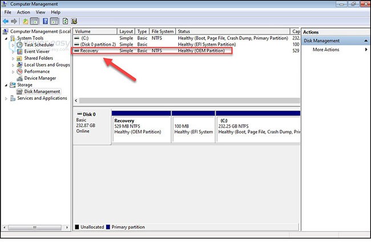Screen dimensions: 371x243
Task: Collapse the Storage tree node
Action: [x=6, y=85]
